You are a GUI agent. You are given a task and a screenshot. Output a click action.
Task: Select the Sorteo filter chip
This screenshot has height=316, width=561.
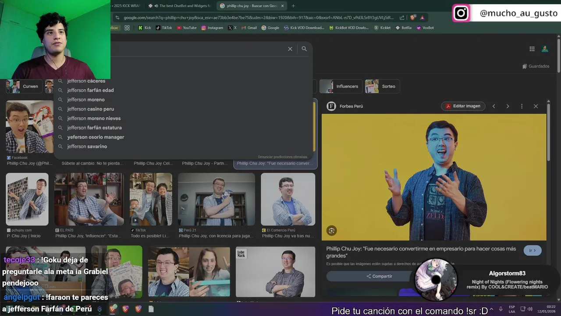tap(383, 86)
